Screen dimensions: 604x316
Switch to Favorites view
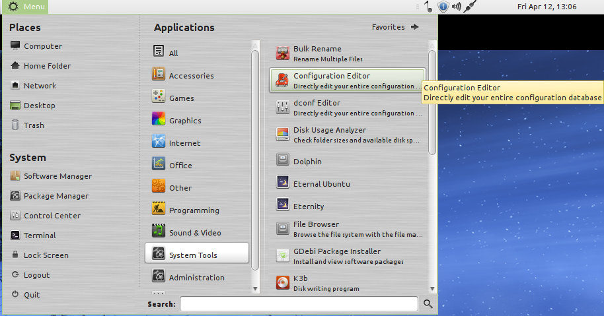point(395,27)
